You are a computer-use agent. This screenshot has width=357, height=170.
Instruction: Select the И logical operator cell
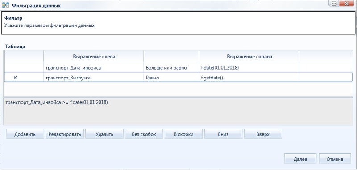click(x=24, y=78)
